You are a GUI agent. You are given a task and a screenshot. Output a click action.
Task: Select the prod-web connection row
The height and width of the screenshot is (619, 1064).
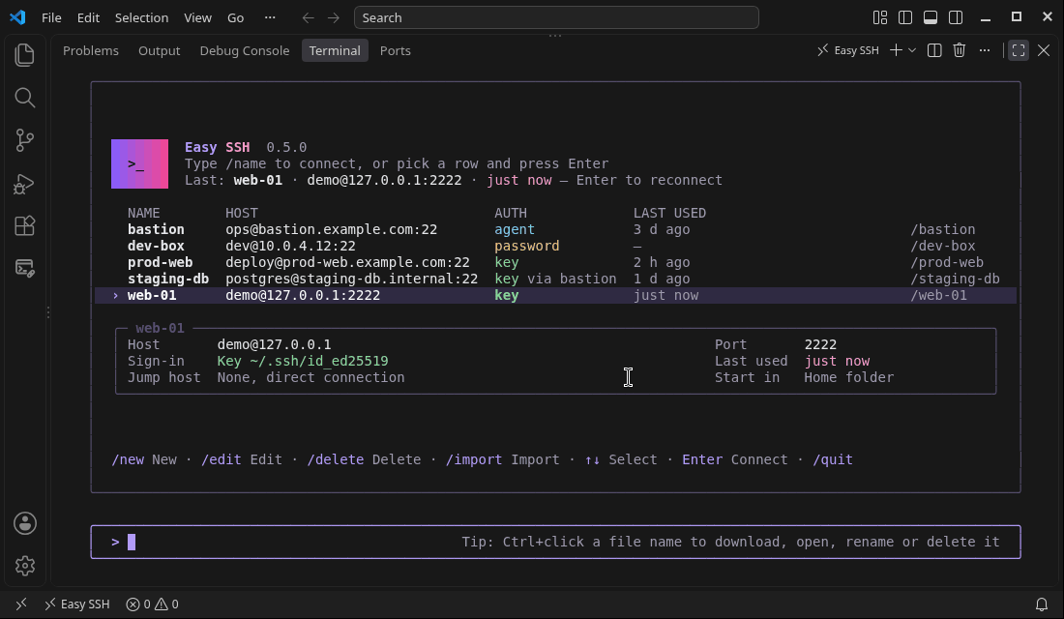(556, 262)
